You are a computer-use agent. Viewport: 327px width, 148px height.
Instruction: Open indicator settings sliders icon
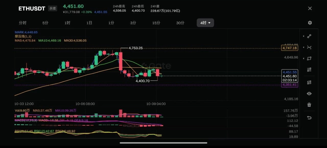coord(309,70)
